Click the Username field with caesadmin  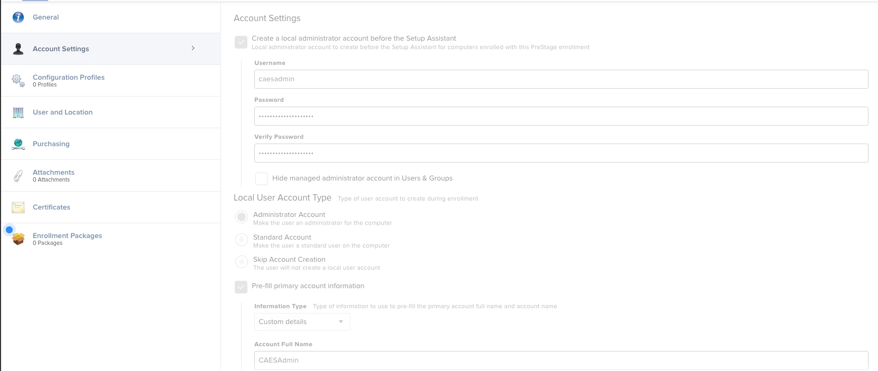tap(561, 79)
